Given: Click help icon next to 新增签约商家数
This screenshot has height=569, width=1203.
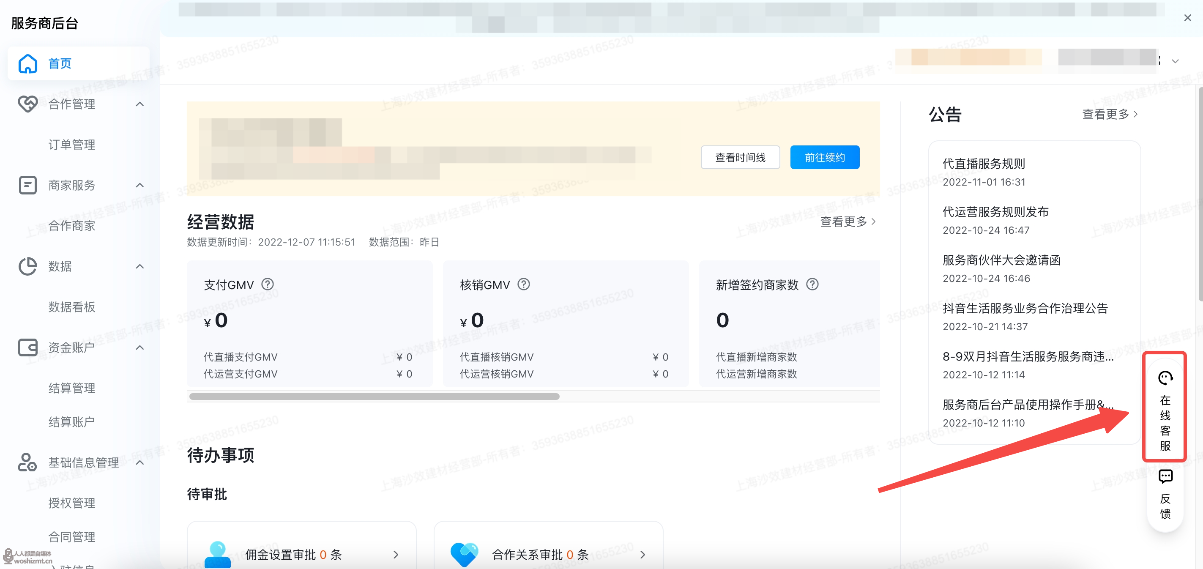Looking at the screenshot, I should coord(812,284).
